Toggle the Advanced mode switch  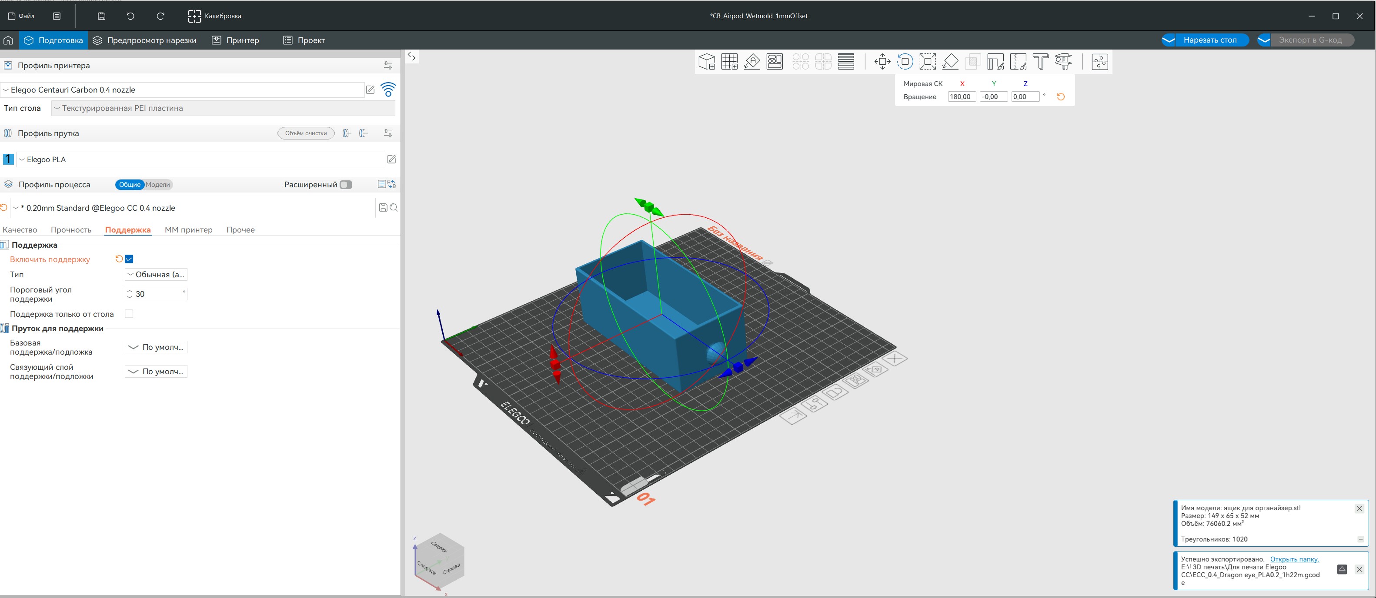pyautogui.click(x=346, y=185)
